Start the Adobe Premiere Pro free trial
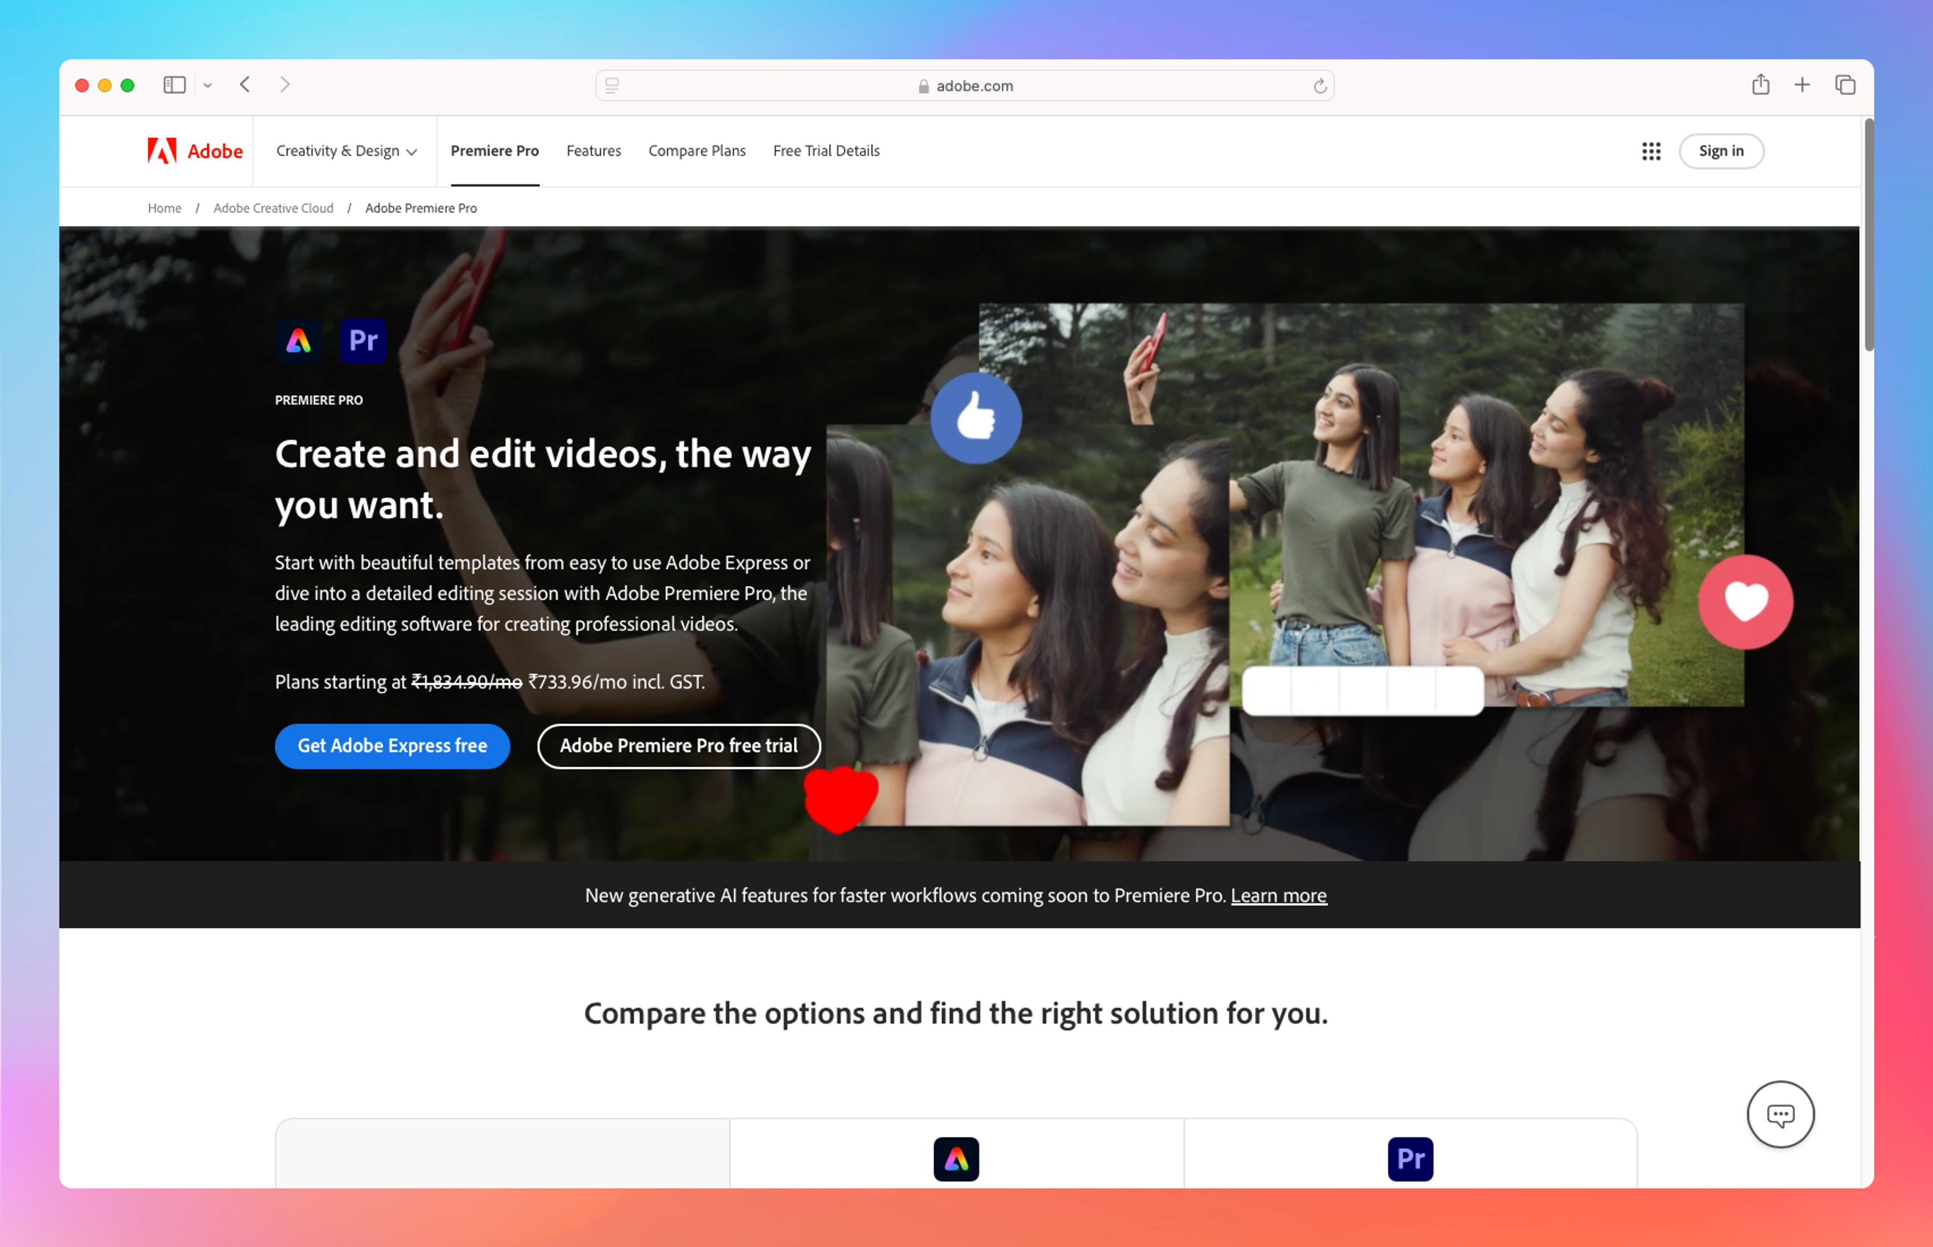 coord(679,746)
